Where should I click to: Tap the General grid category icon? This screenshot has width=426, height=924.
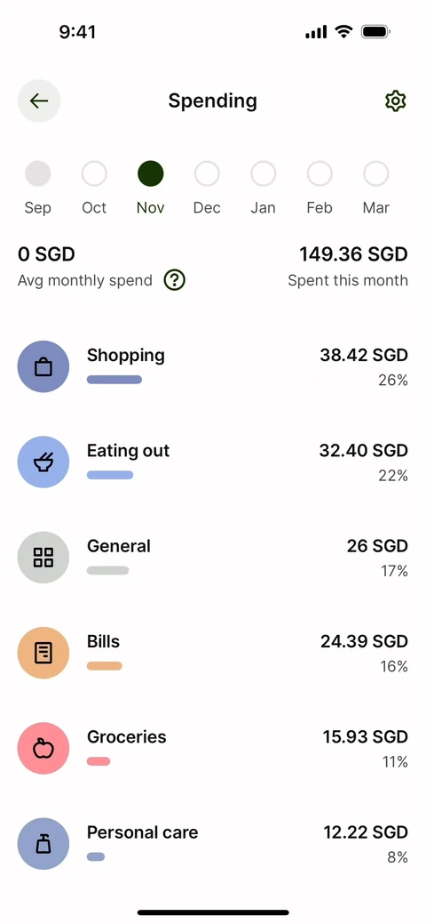pyautogui.click(x=43, y=558)
